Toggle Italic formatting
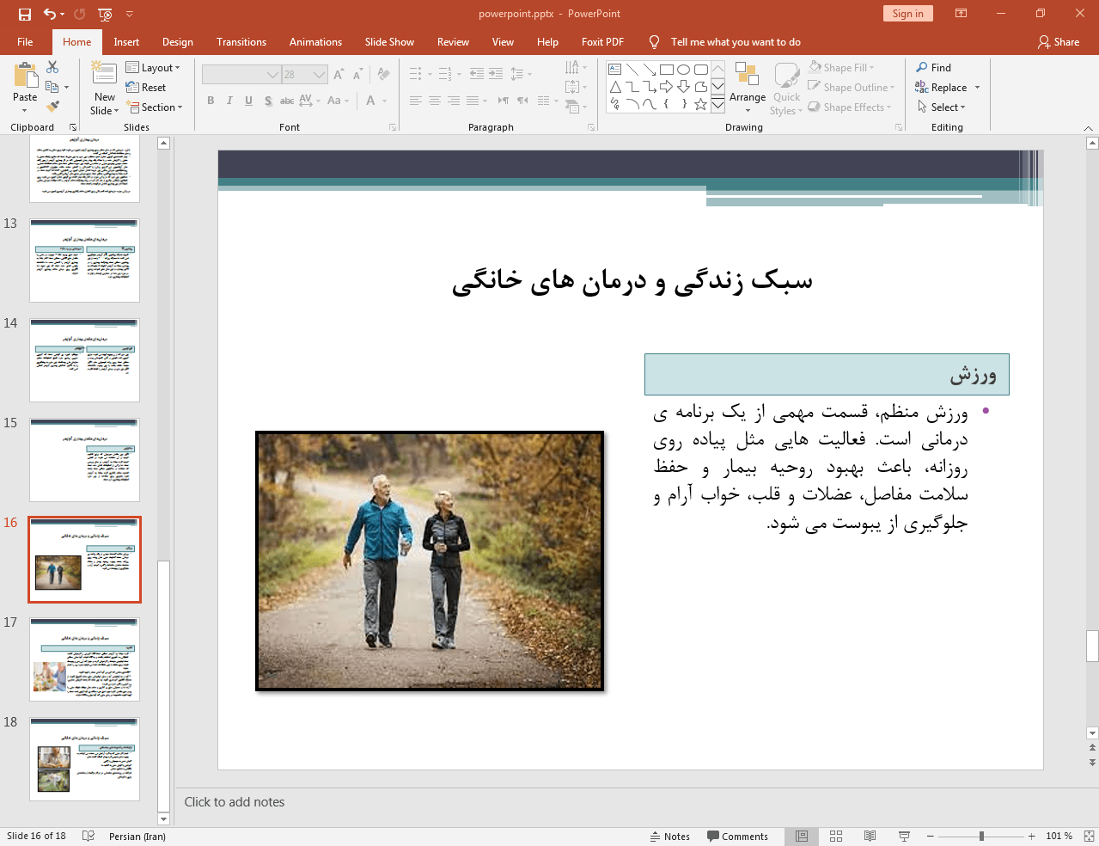The image size is (1099, 846). click(229, 101)
